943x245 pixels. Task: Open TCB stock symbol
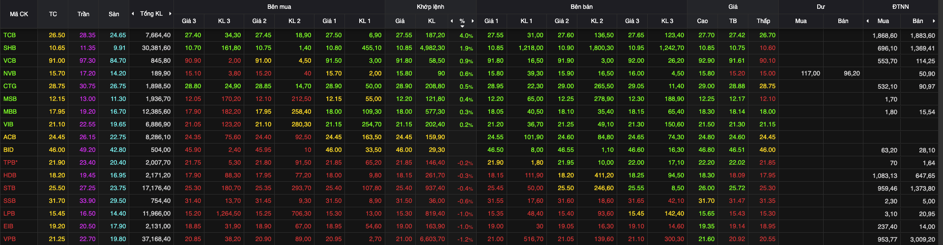point(10,35)
